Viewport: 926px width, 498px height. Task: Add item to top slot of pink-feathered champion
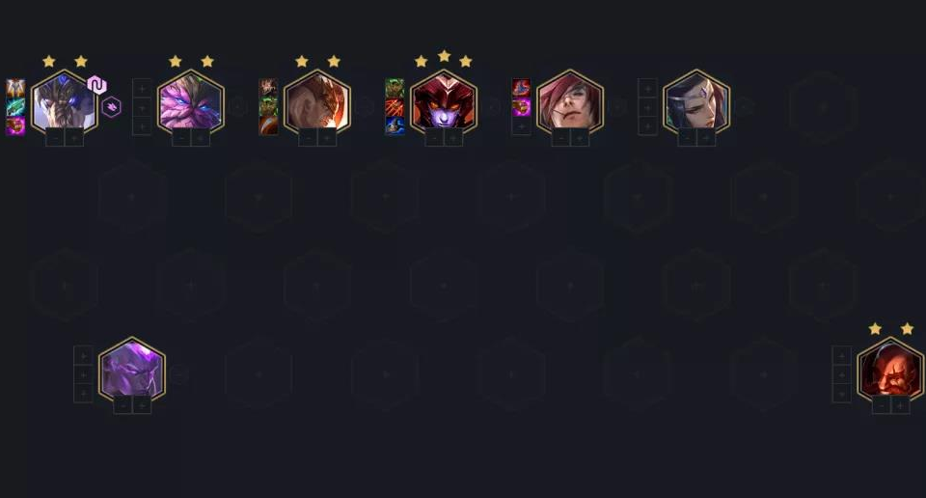[x=142, y=89]
